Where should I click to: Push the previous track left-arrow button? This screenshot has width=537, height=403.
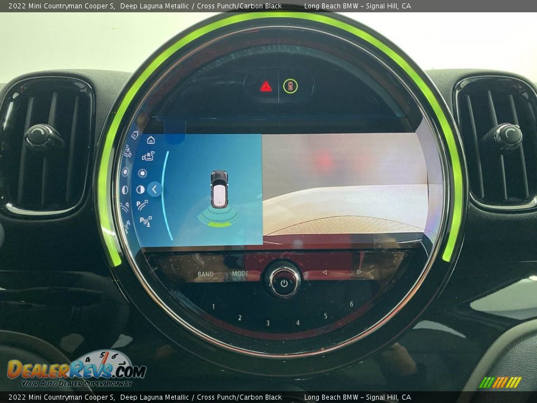pyautogui.click(x=324, y=273)
